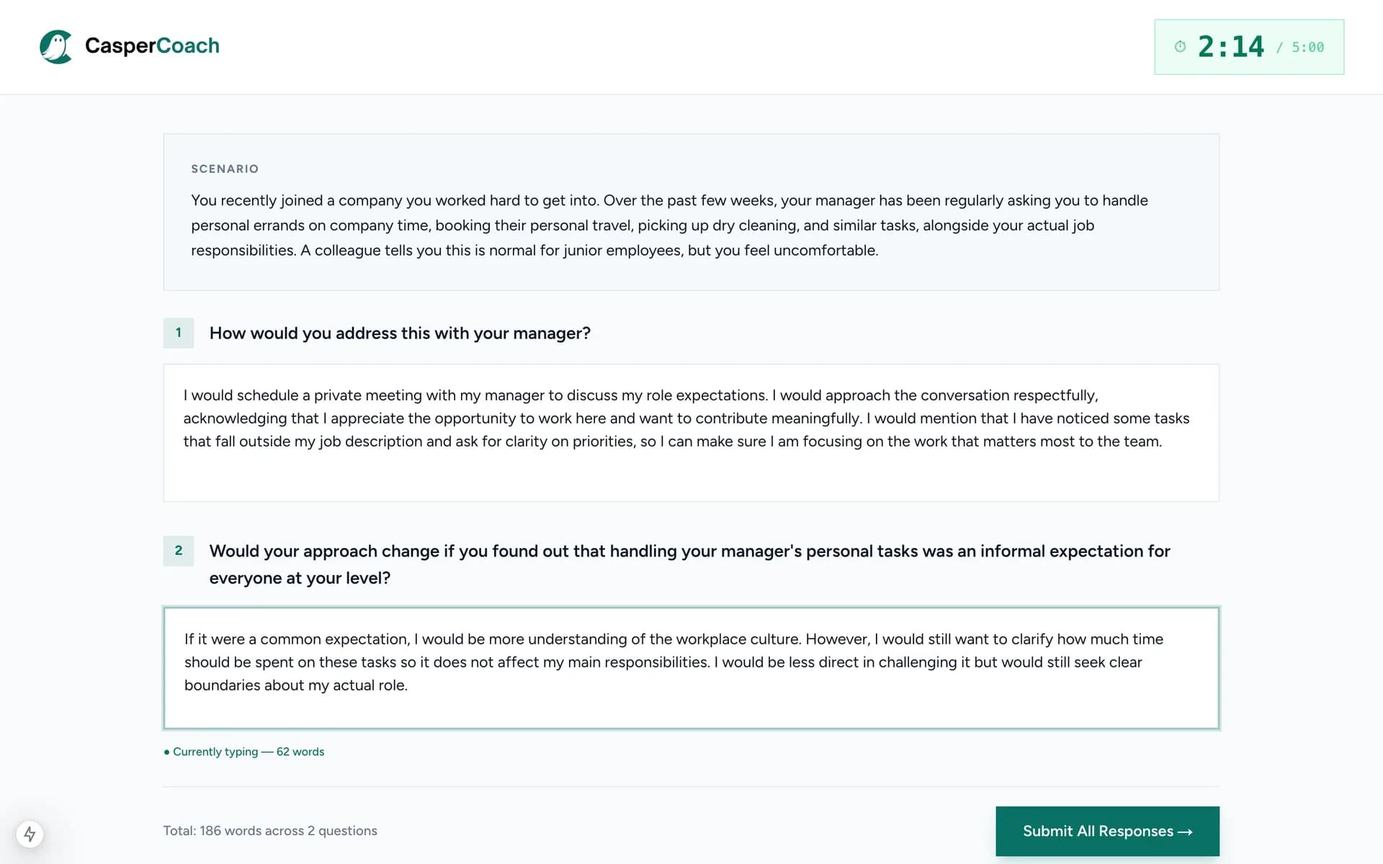Viewport: 1383px width, 864px height.
Task: Click the 'How would you address this' question
Action: click(400, 333)
